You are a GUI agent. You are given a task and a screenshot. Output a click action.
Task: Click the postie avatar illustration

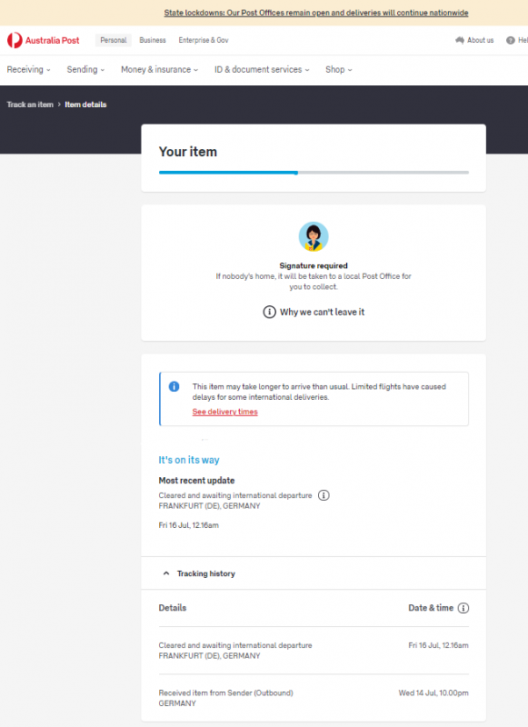(314, 236)
